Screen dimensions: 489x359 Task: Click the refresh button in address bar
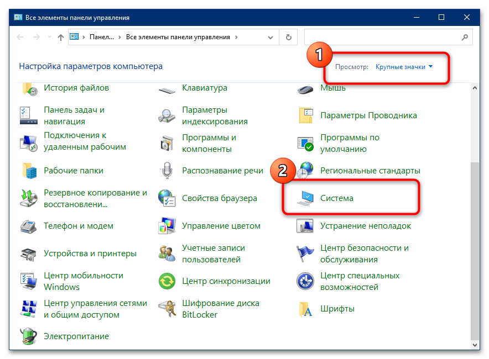point(288,38)
